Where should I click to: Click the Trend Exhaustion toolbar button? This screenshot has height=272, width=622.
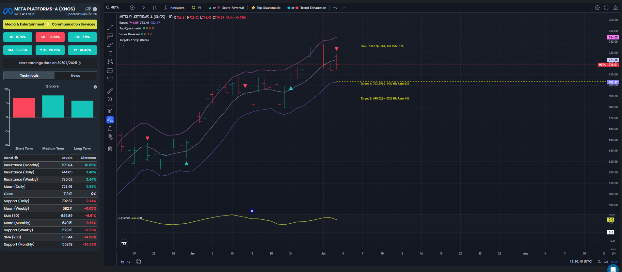[x=307, y=8]
